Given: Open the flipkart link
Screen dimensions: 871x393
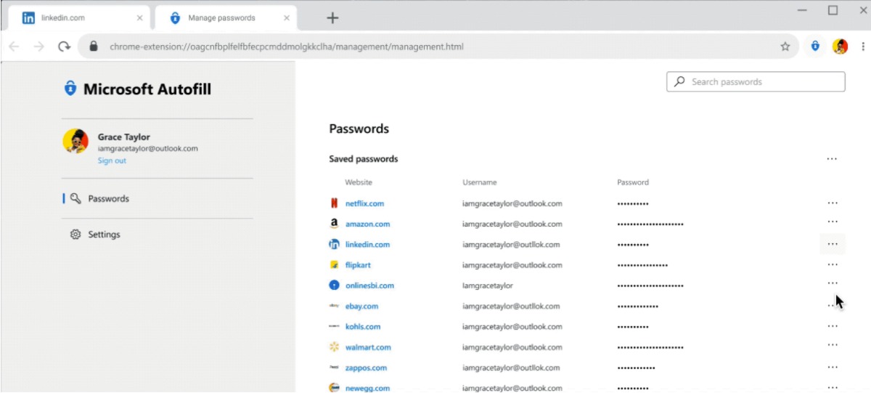Looking at the screenshot, I should tap(358, 265).
